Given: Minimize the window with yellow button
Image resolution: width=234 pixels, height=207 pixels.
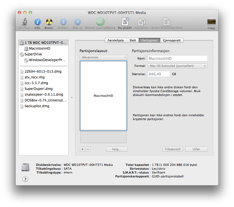Looking at the screenshot, I should [25, 13].
